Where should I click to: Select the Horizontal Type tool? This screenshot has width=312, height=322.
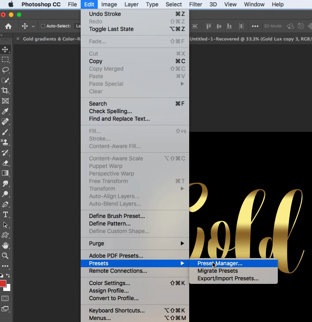(5, 214)
